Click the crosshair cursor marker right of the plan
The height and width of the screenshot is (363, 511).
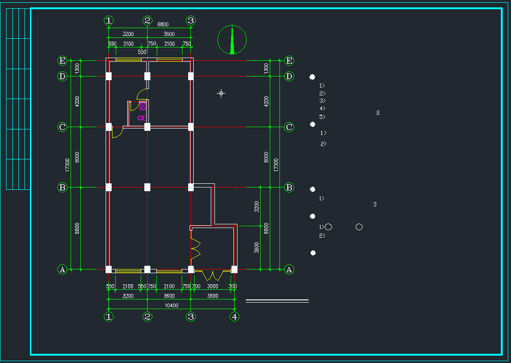click(221, 94)
